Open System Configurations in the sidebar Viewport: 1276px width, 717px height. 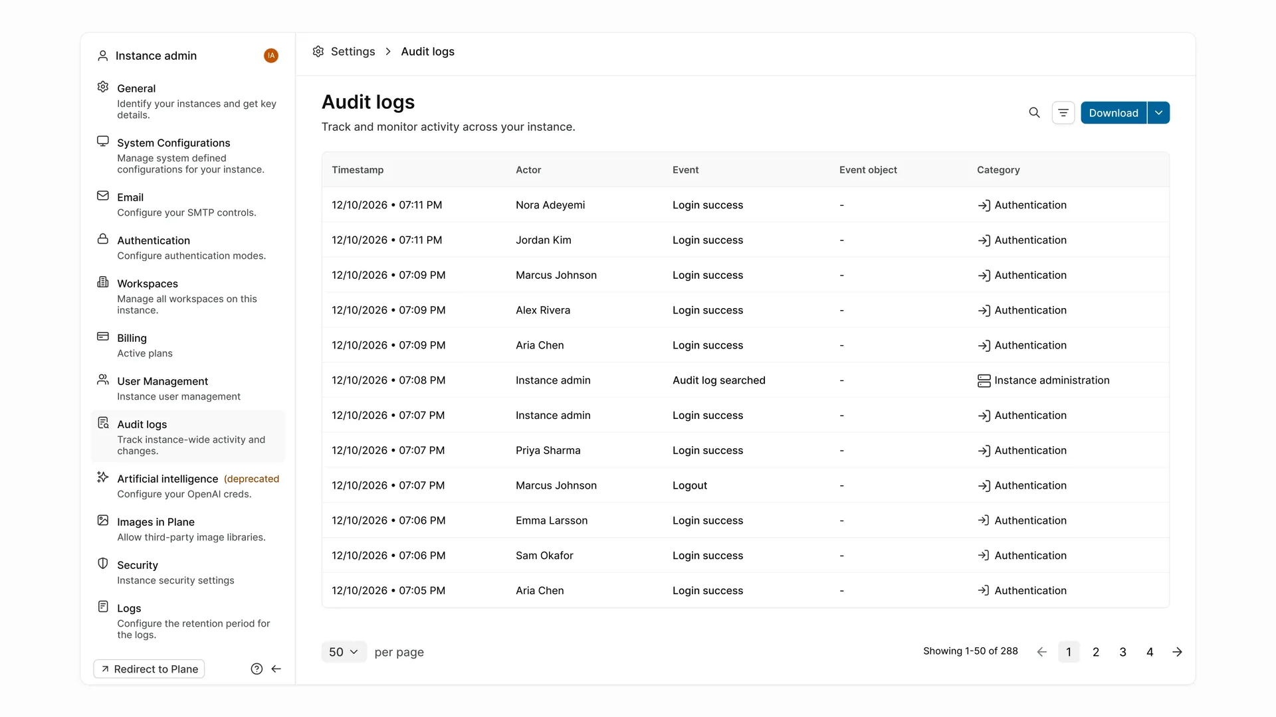click(188, 155)
